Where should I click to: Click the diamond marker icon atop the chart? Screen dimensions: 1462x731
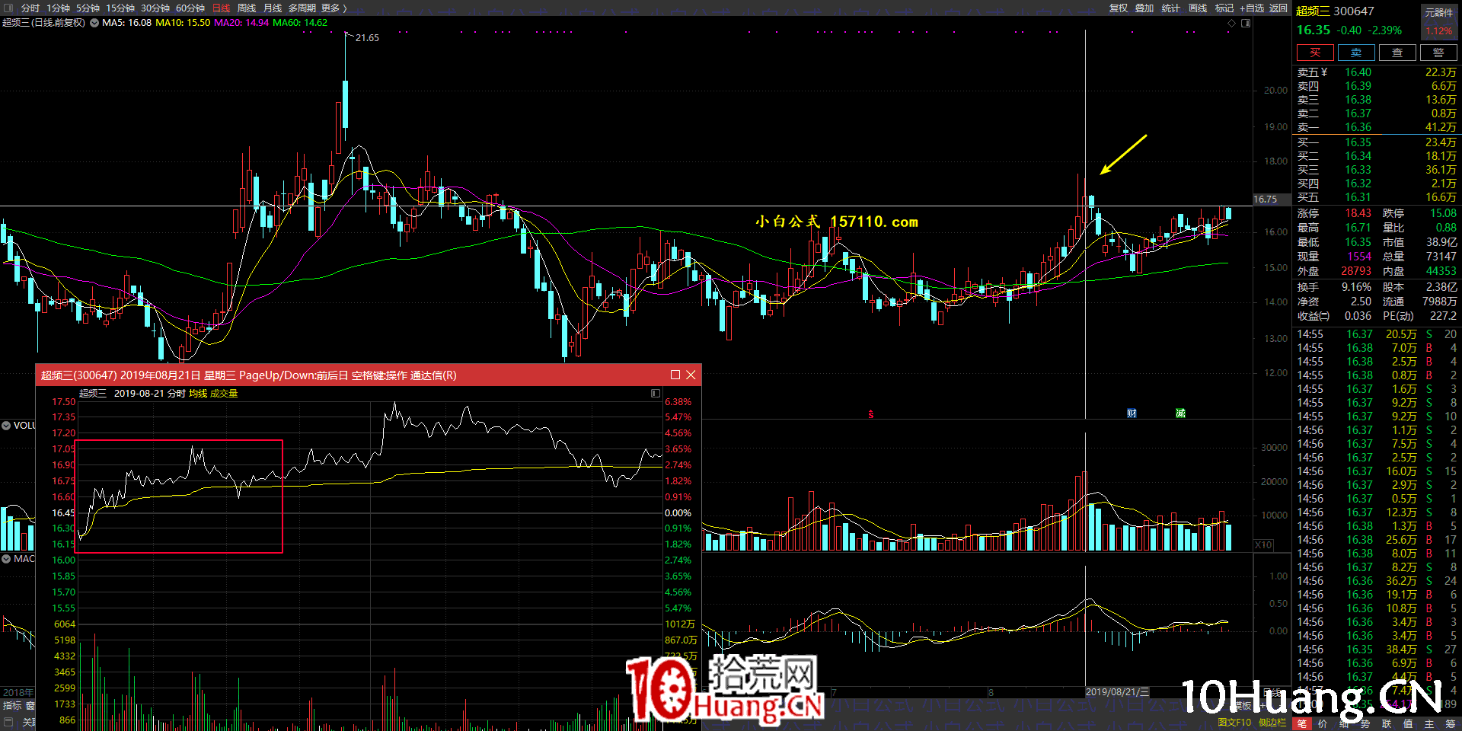pyautogui.click(x=1231, y=23)
